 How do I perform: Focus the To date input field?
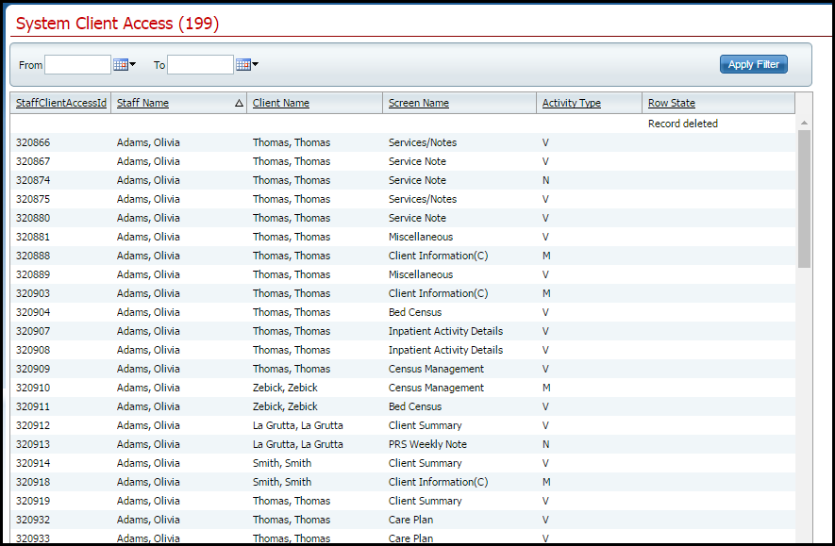pos(200,65)
